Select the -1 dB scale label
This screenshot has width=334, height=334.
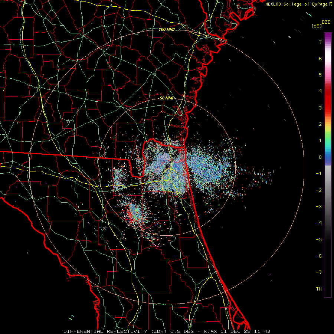pyautogui.click(x=319, y=174)
